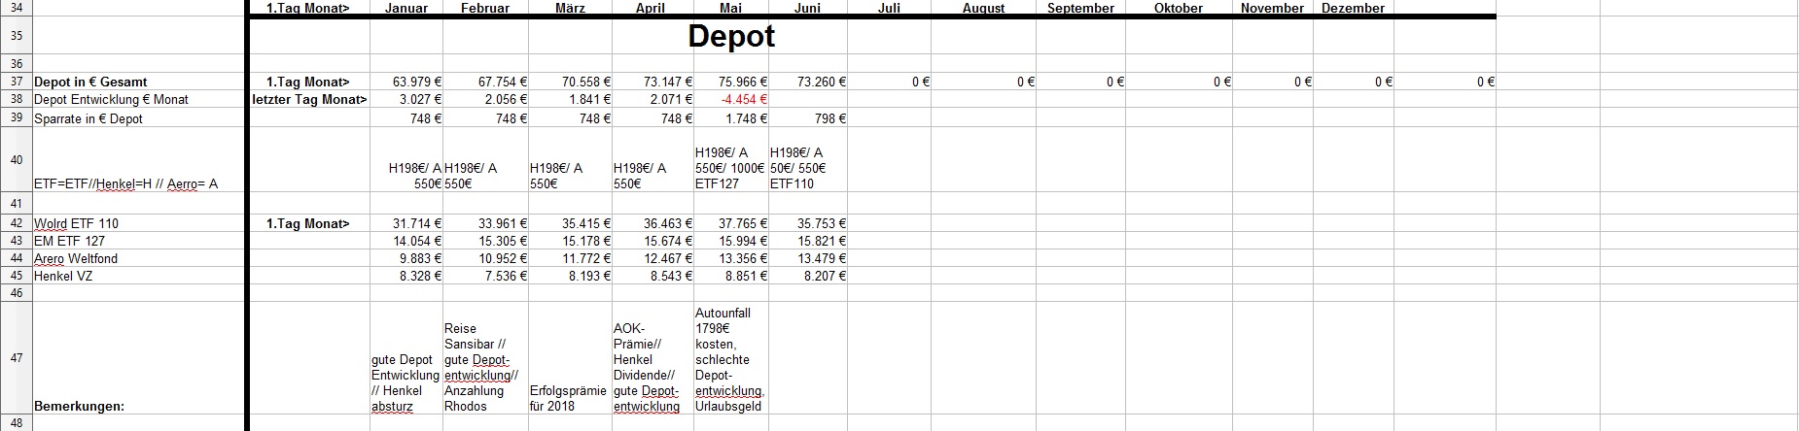The image size is (1799, 431).
Task: Click the '798 €' June savings rate
Action: coord(808,118)
